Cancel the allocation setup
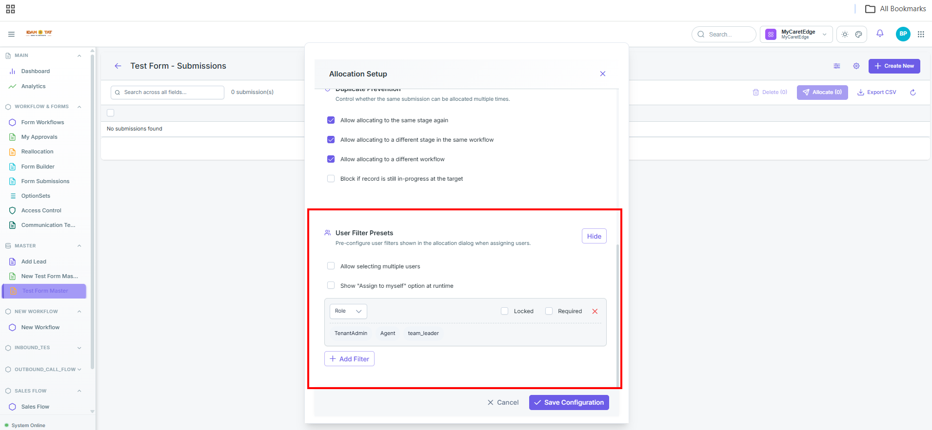The width and height of the screenshot is (932, 430). [503, 402]
